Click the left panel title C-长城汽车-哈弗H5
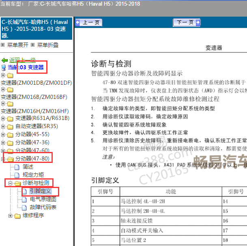Screen dimensions: 247x246 (x=37, y=28)
